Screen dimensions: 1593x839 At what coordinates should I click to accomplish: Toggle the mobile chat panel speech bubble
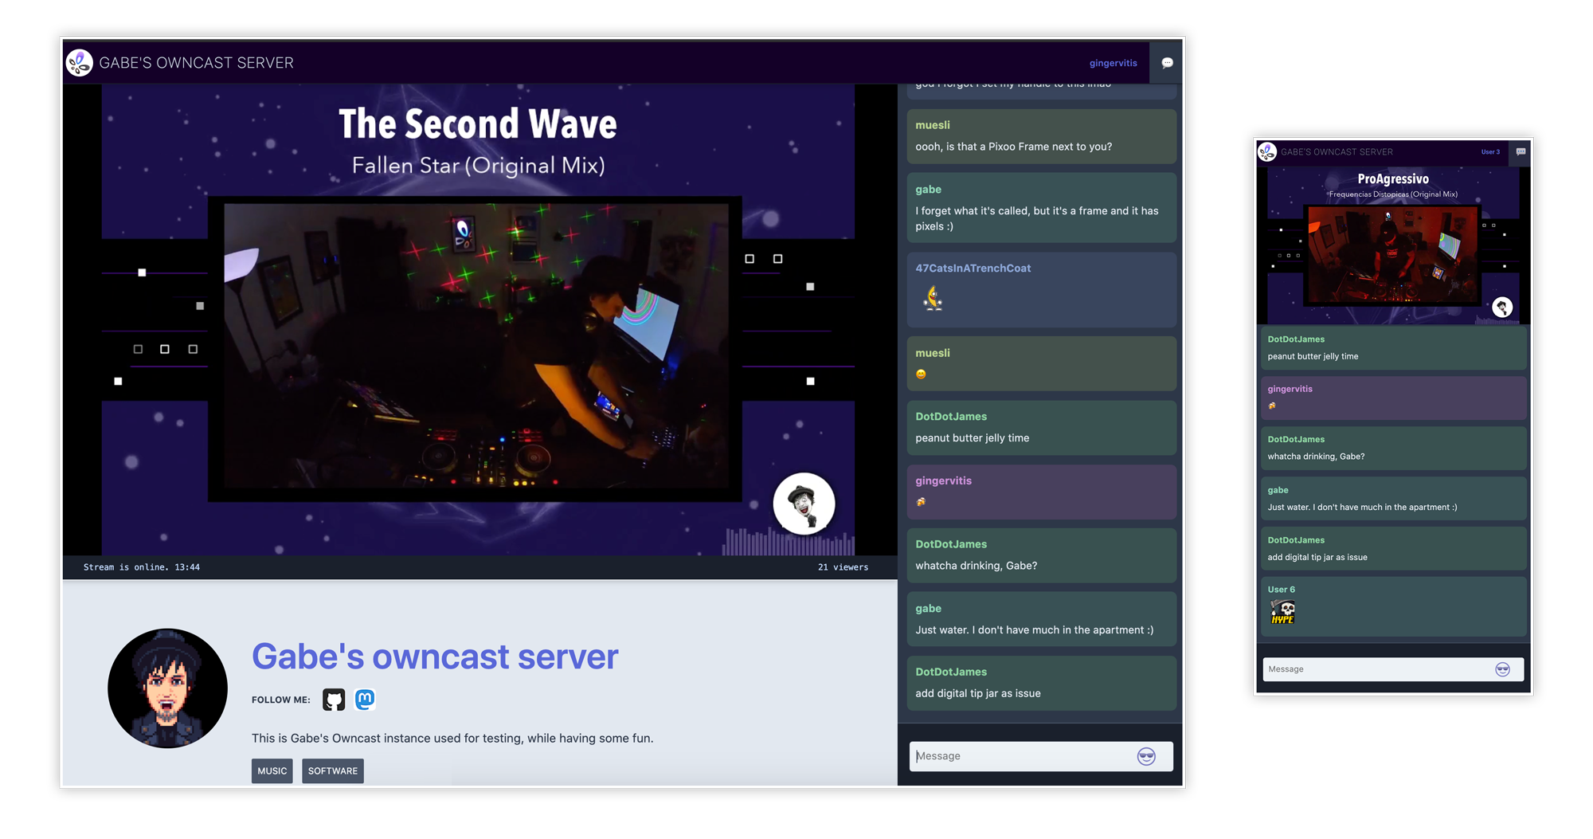click(1521, 151)
